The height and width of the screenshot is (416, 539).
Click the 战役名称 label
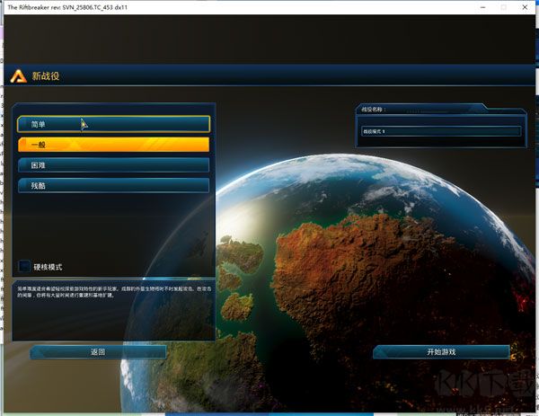point(373,110)
